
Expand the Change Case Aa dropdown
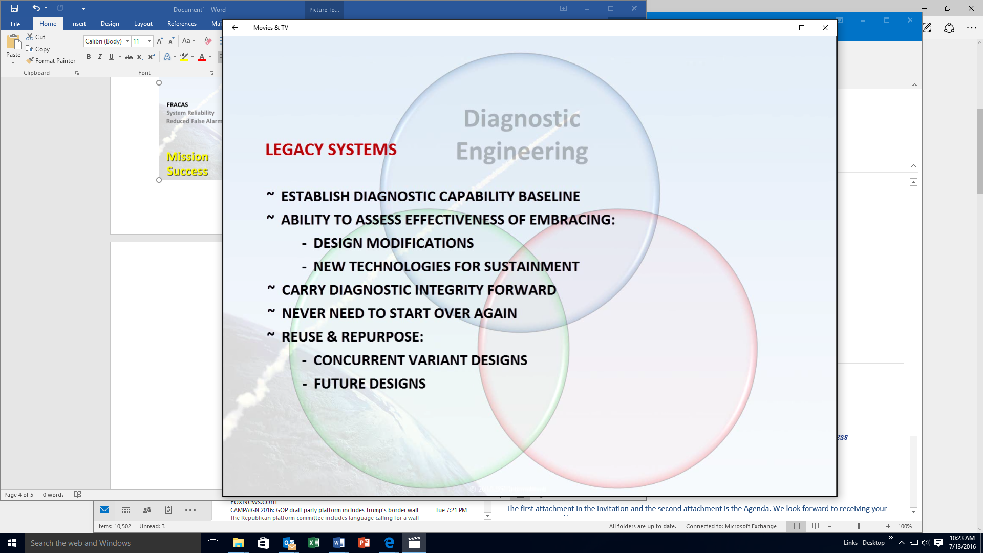coord(188,41)
